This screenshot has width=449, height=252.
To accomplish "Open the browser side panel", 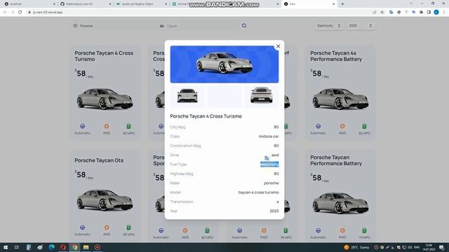I will tap(429, 13).
